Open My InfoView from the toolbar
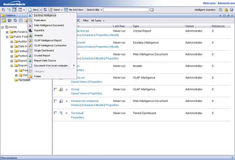Screen dimensions: 235x160 74,10
